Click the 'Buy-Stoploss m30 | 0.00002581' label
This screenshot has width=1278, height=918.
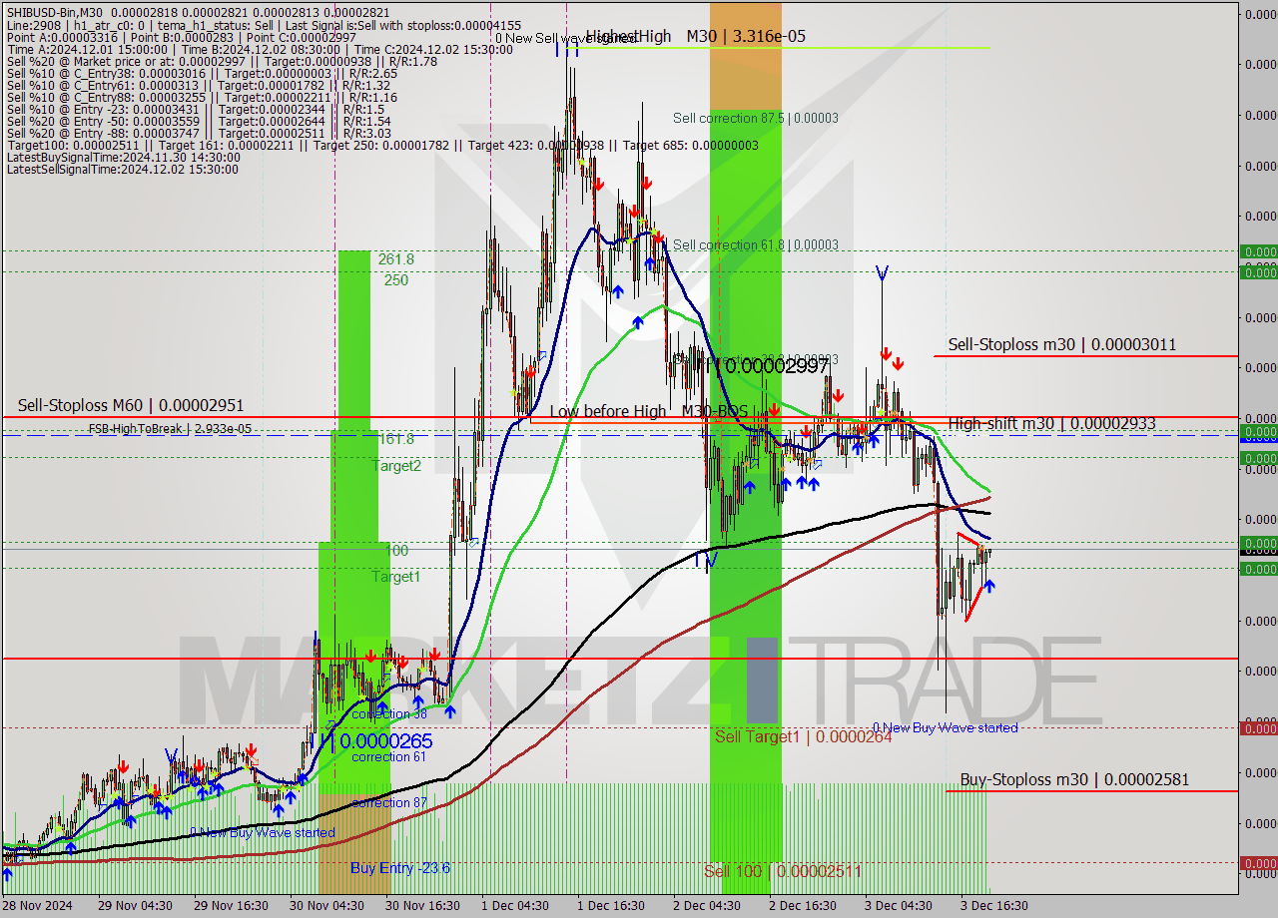(x=1074, y=780)
